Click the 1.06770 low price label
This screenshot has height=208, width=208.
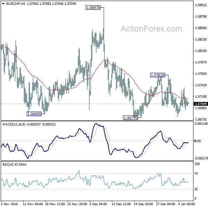(131, 118)
